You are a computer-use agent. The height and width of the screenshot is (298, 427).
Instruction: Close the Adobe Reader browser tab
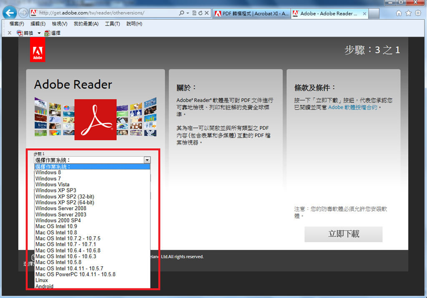coord(364,14)
